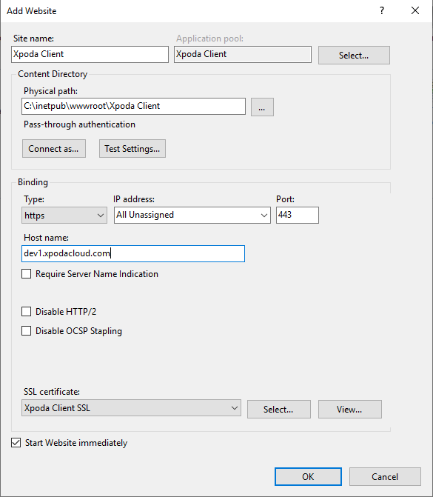The image size is (433, 497).
Task: Click the help question mark icon
Action: coord(382,11)
